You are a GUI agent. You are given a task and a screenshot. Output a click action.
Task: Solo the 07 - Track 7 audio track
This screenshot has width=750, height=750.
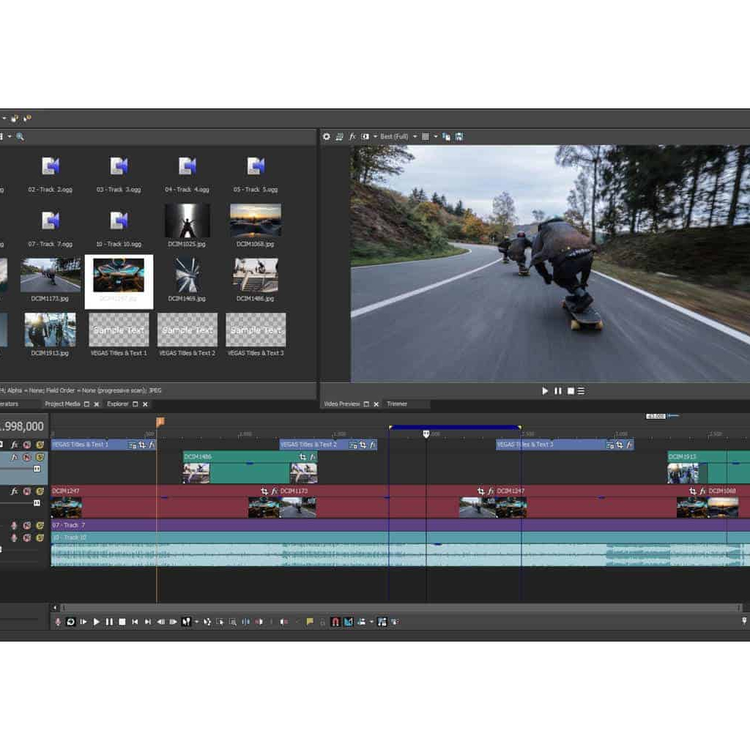click(x=40, y=525)
